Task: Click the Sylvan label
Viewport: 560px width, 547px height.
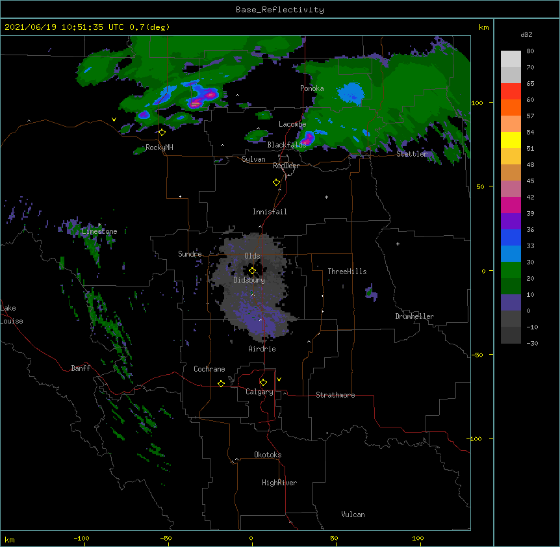Action: tap(253, 159)
